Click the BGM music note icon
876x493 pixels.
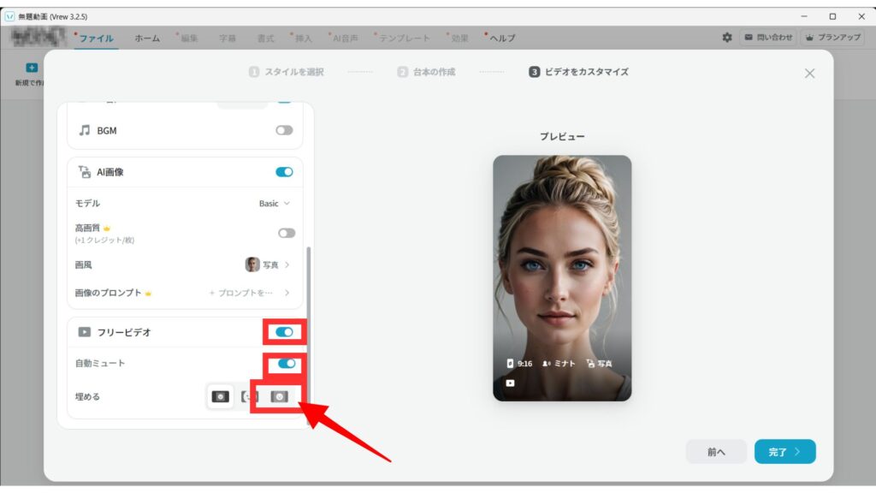point(84,130)
